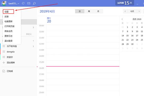Image resolution: width=144 pixels, height=96 pixels.
Task: Click the 试用期 15天 trial badge
Action: (125, 3)
